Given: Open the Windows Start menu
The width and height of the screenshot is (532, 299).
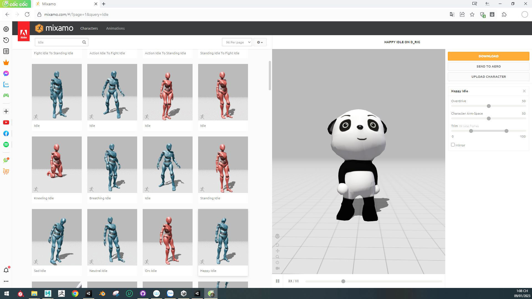Looking at the screenshot, I should [7, 293].
